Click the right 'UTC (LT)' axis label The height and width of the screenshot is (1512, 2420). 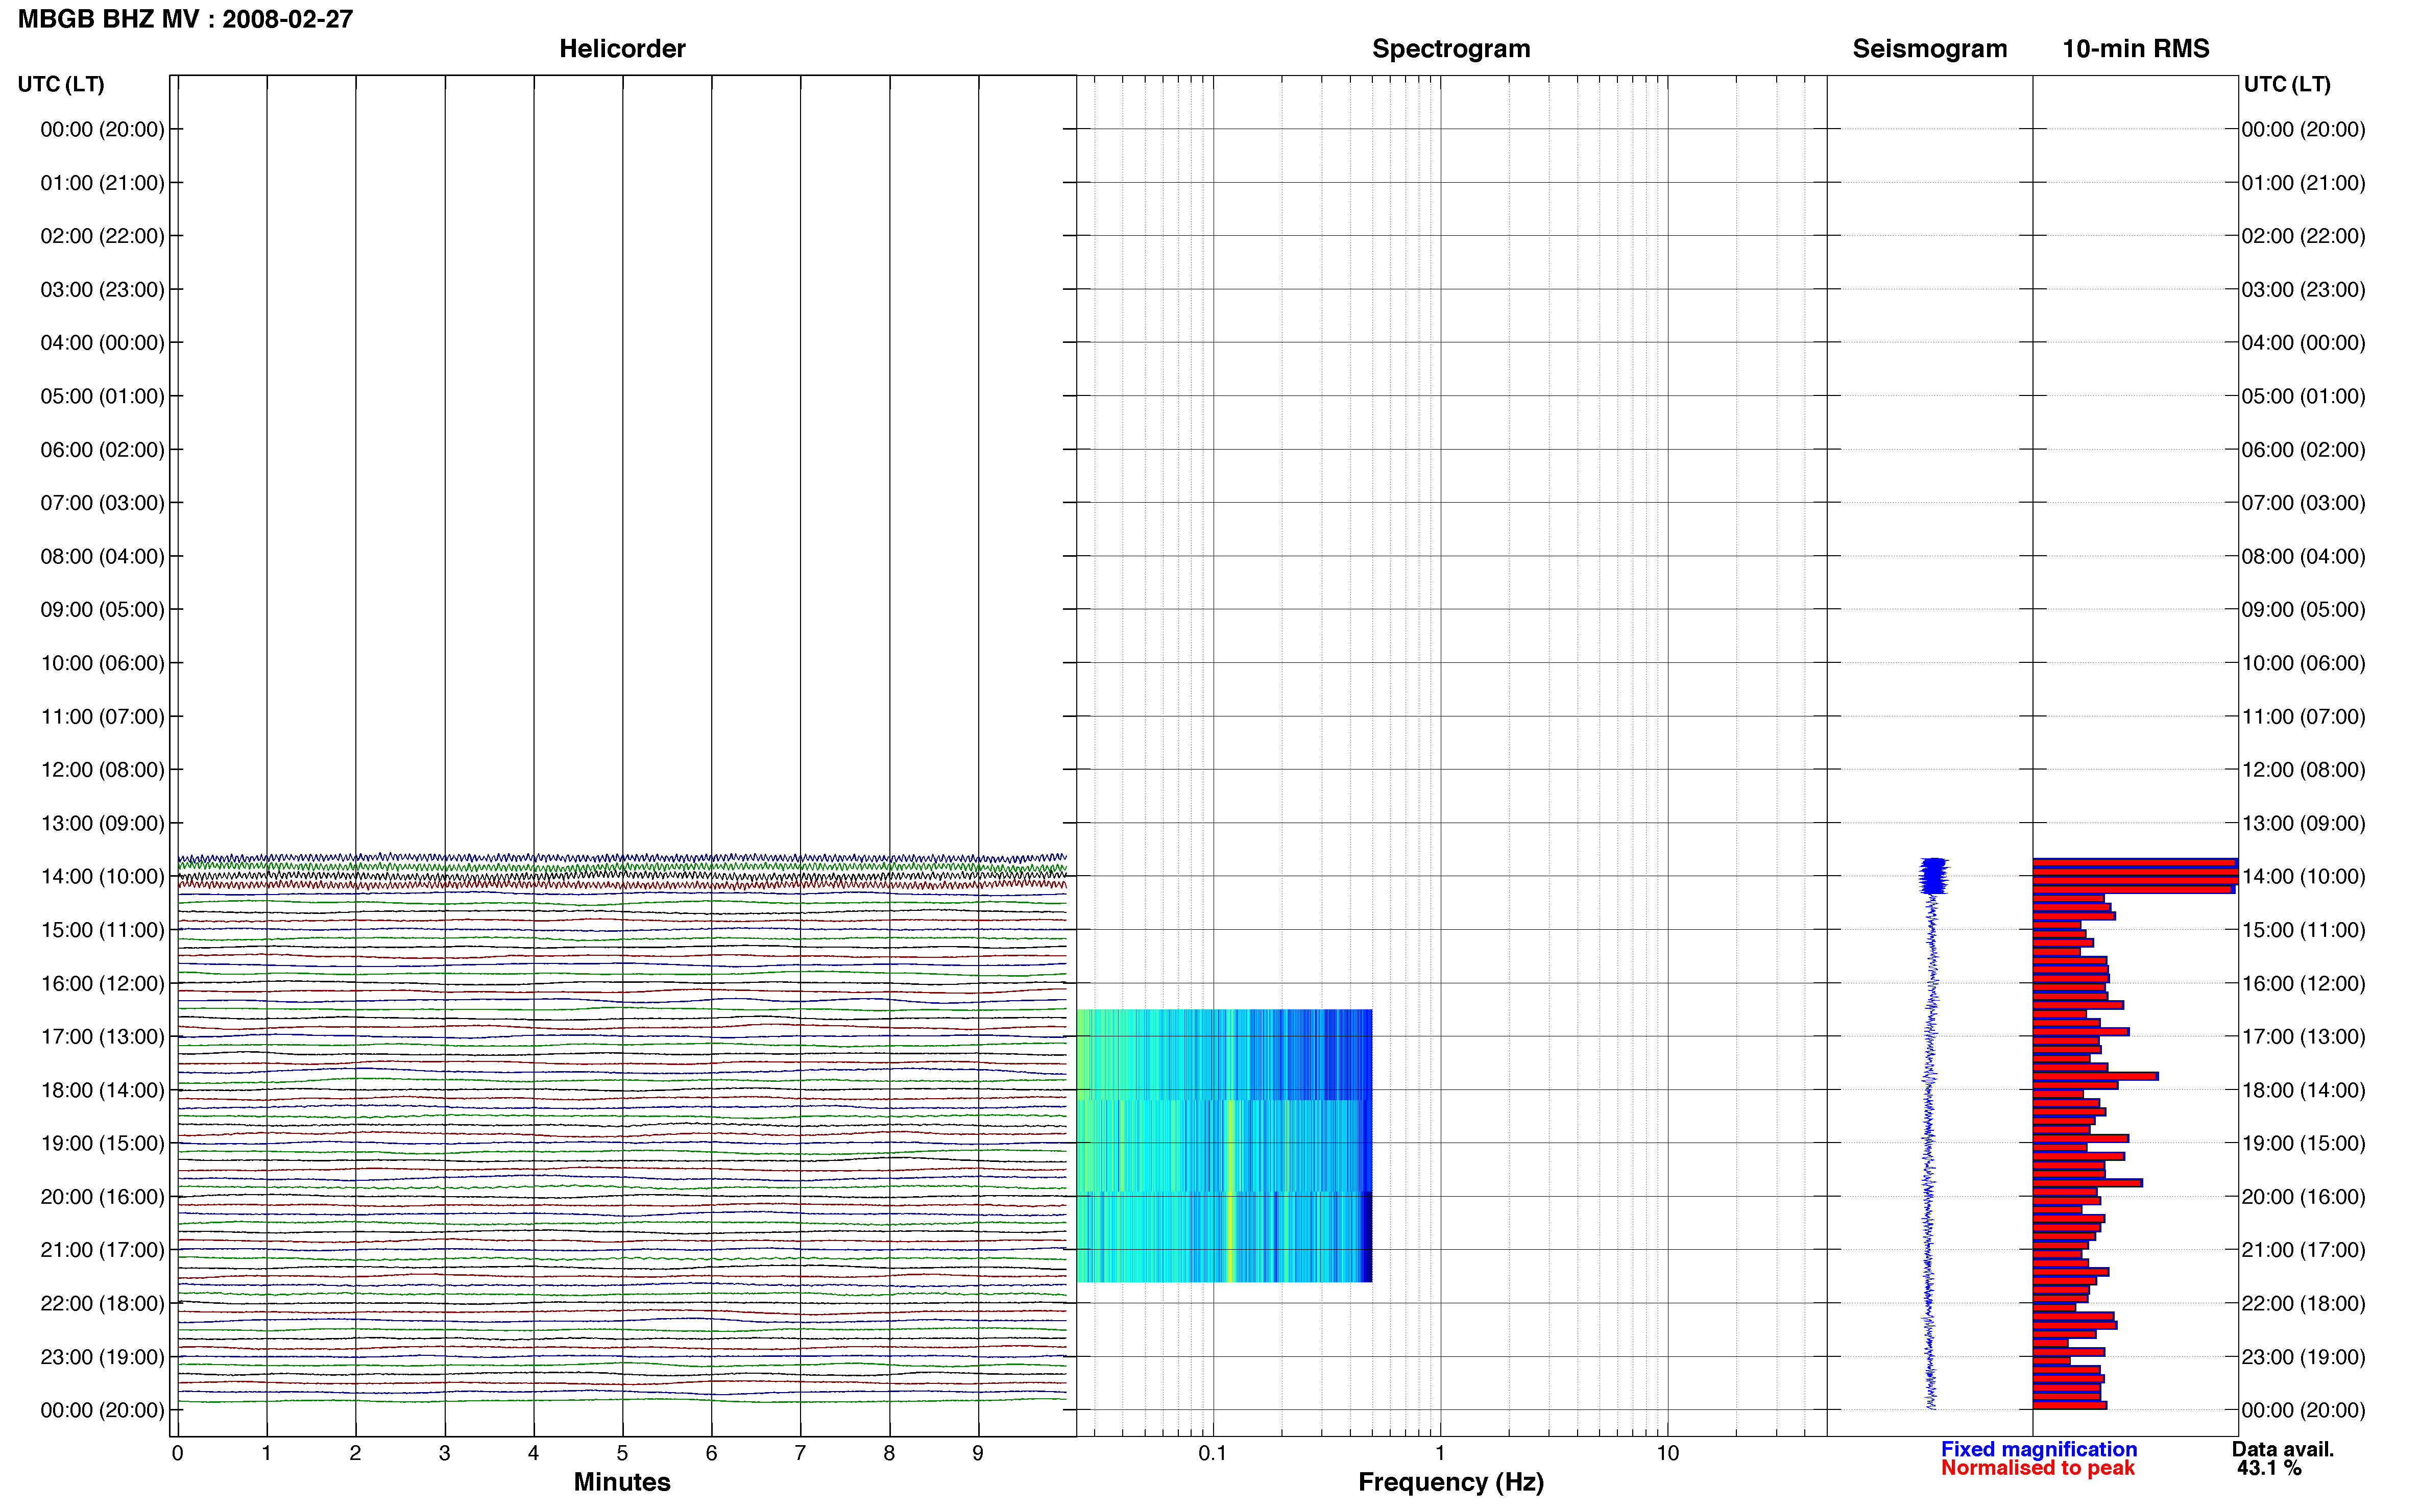2287,84
